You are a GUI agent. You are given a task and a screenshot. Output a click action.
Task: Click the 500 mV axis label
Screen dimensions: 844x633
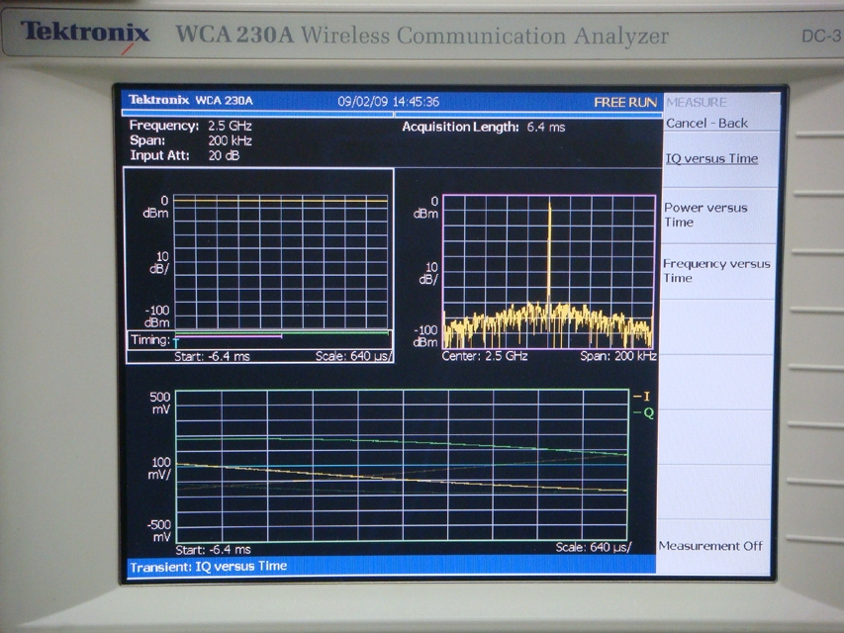160,404
